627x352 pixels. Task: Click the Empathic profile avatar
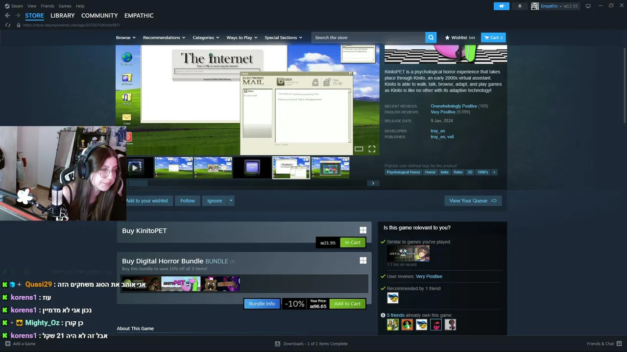click(x=535, y=6)
